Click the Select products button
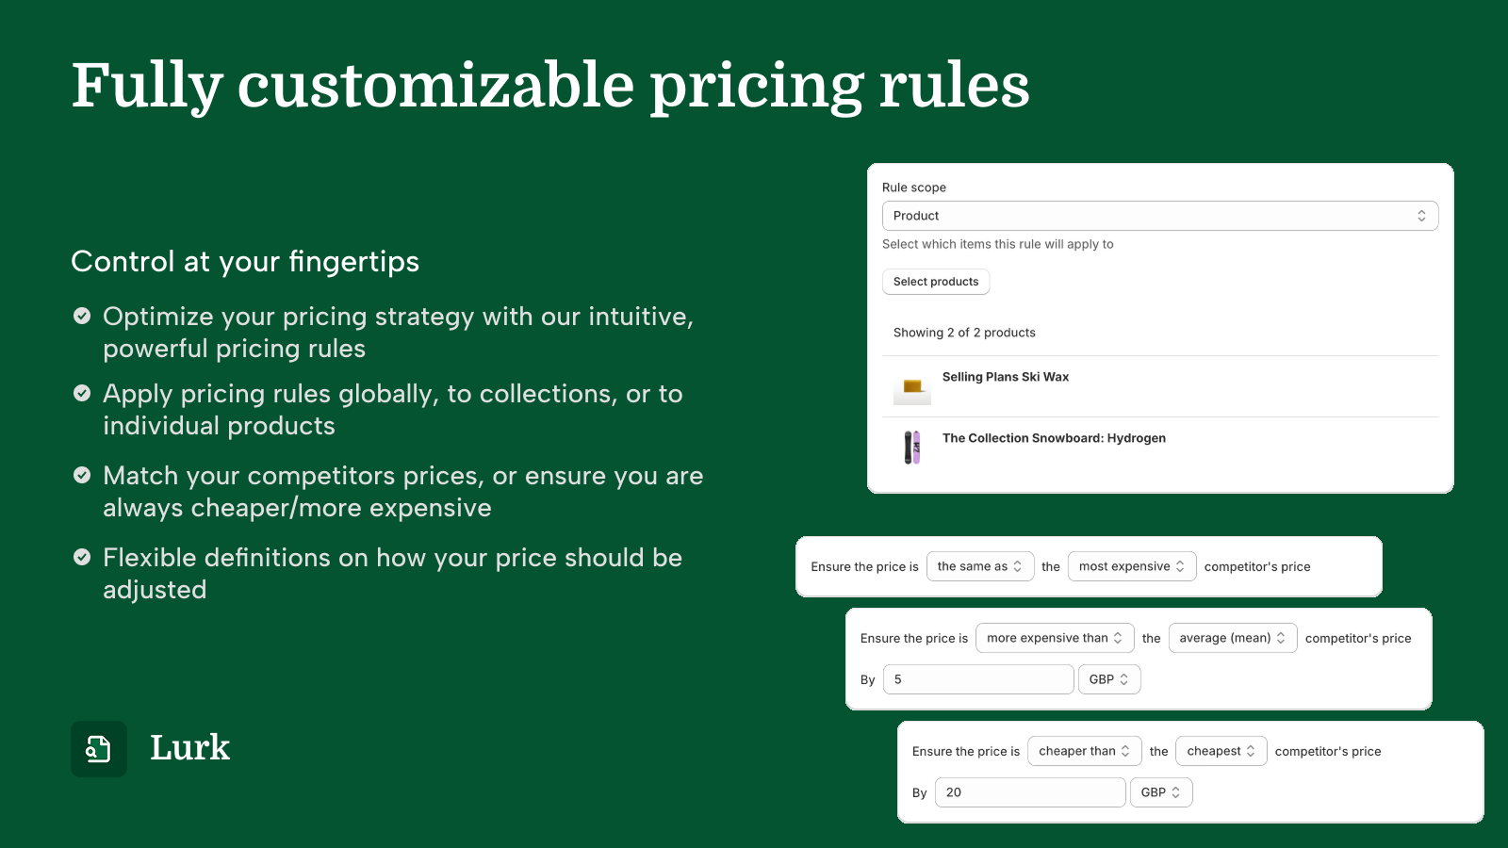 point(936,282)
